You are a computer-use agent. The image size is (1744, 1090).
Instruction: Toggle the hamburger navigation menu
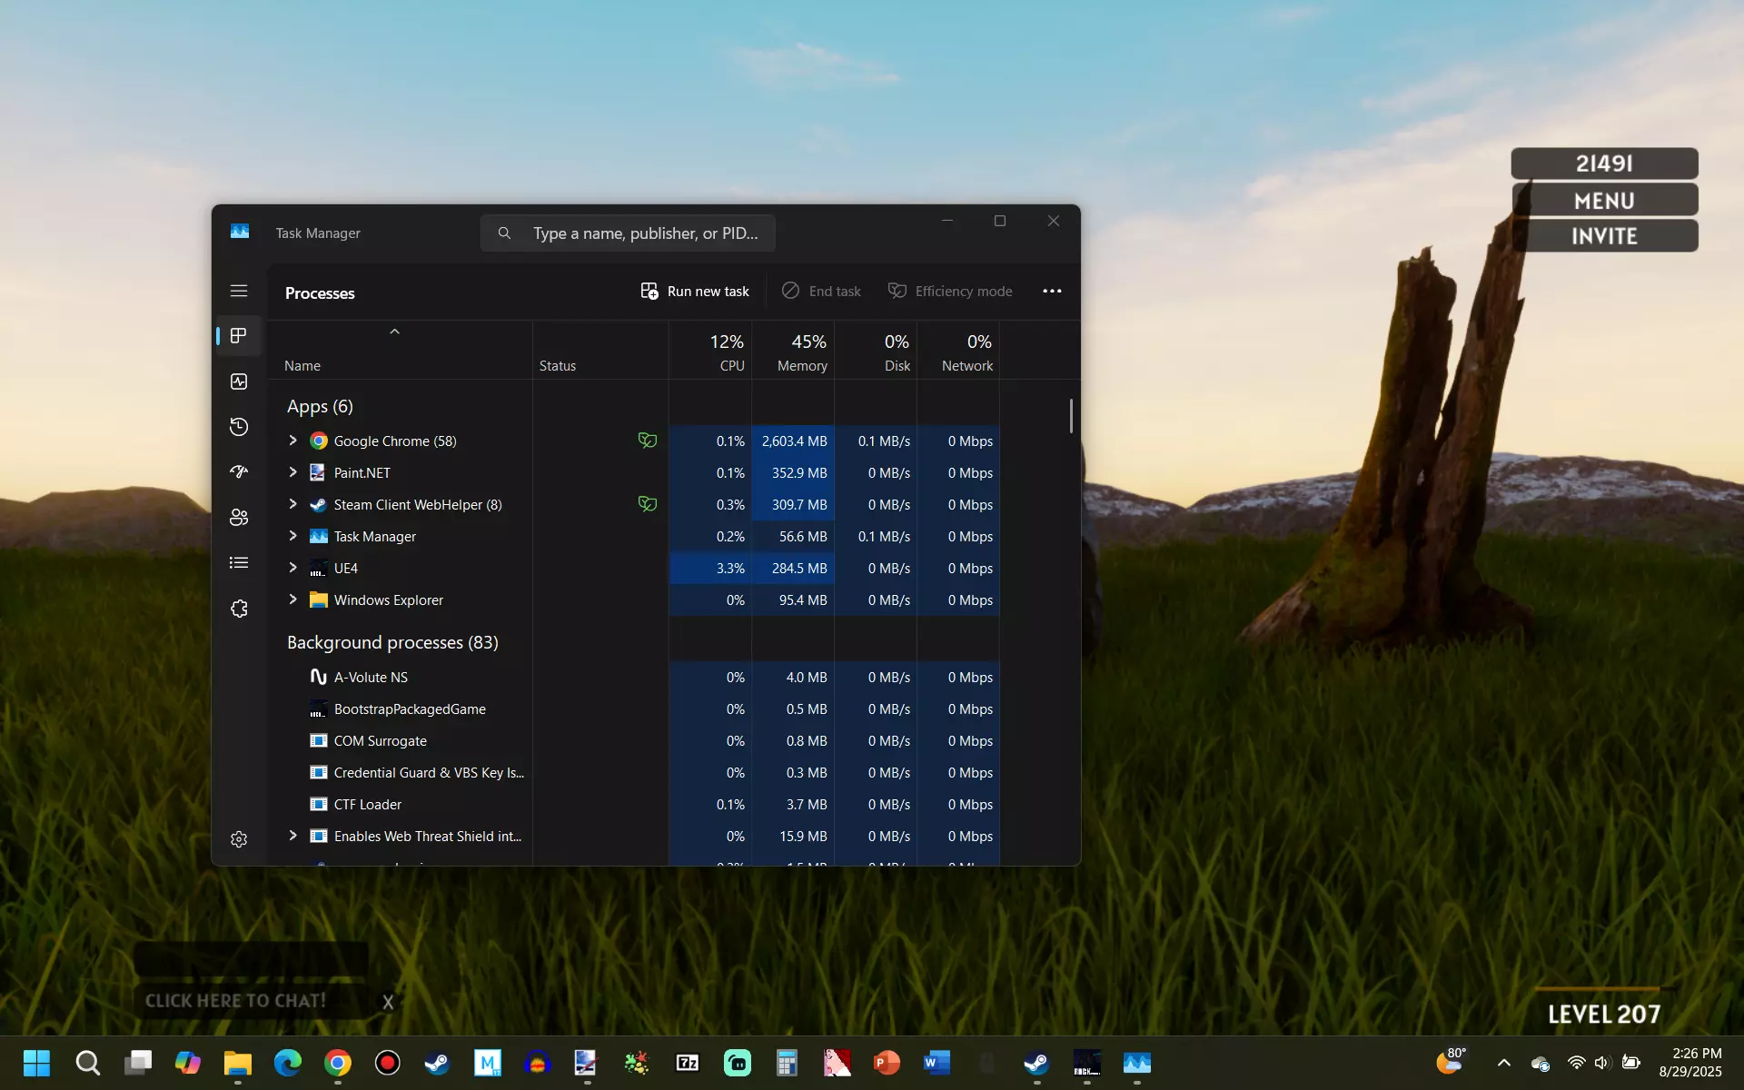pyautogui.click(x=239, y=291)
